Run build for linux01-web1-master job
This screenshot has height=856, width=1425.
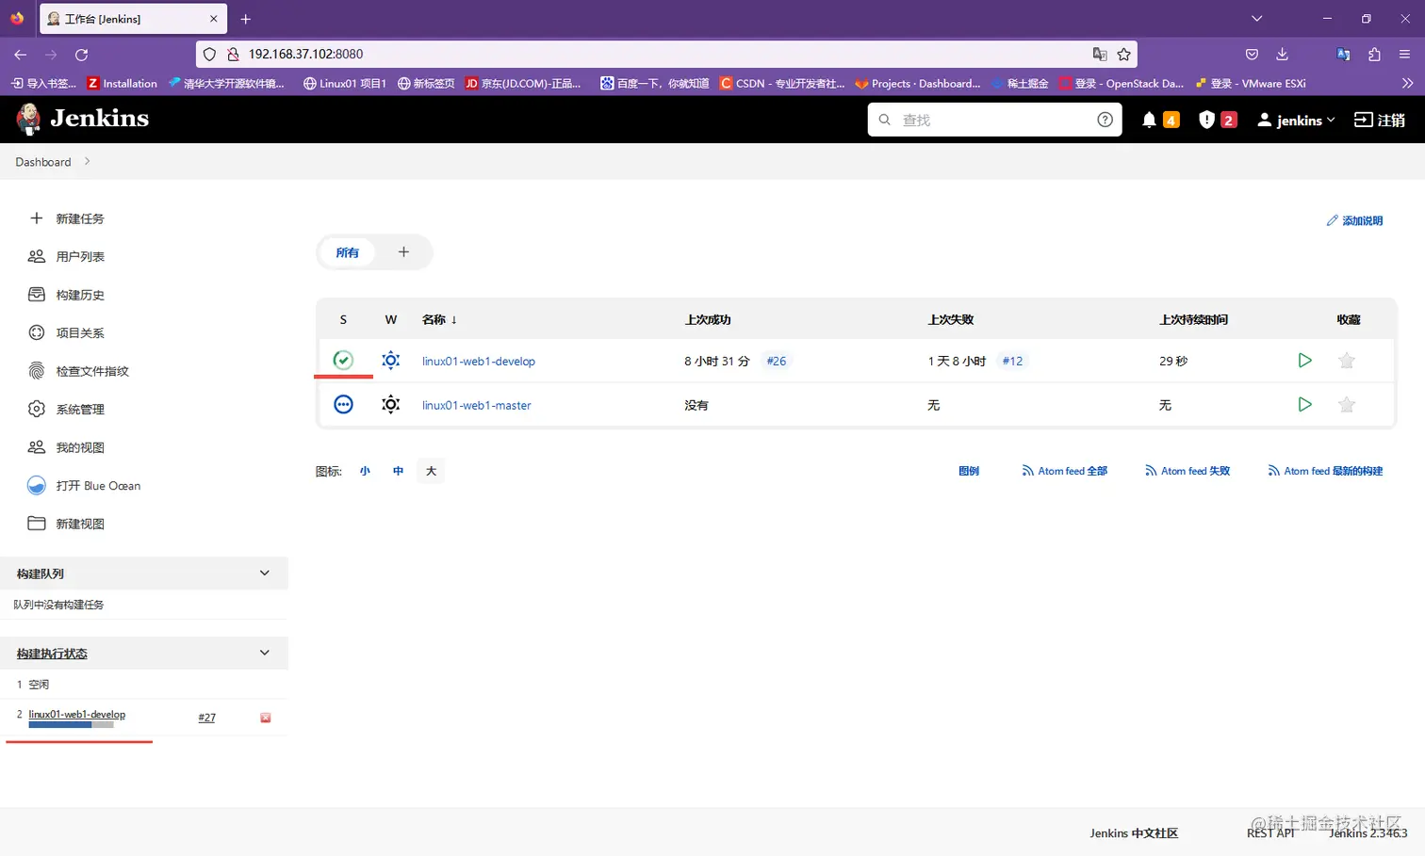point(1304,404)
